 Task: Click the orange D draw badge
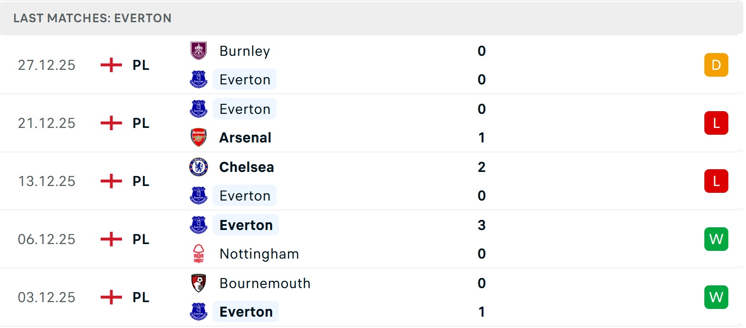click(x=716, y=65)
